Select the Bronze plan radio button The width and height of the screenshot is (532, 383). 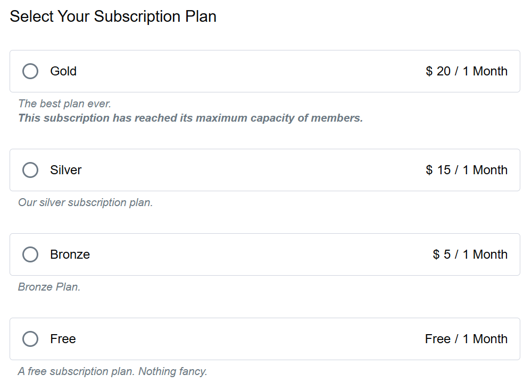click(x=30, y=254)
